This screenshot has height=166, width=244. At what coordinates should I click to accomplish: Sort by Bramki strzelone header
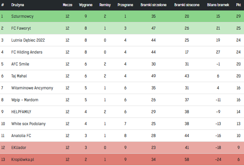[x=153, y=5]
